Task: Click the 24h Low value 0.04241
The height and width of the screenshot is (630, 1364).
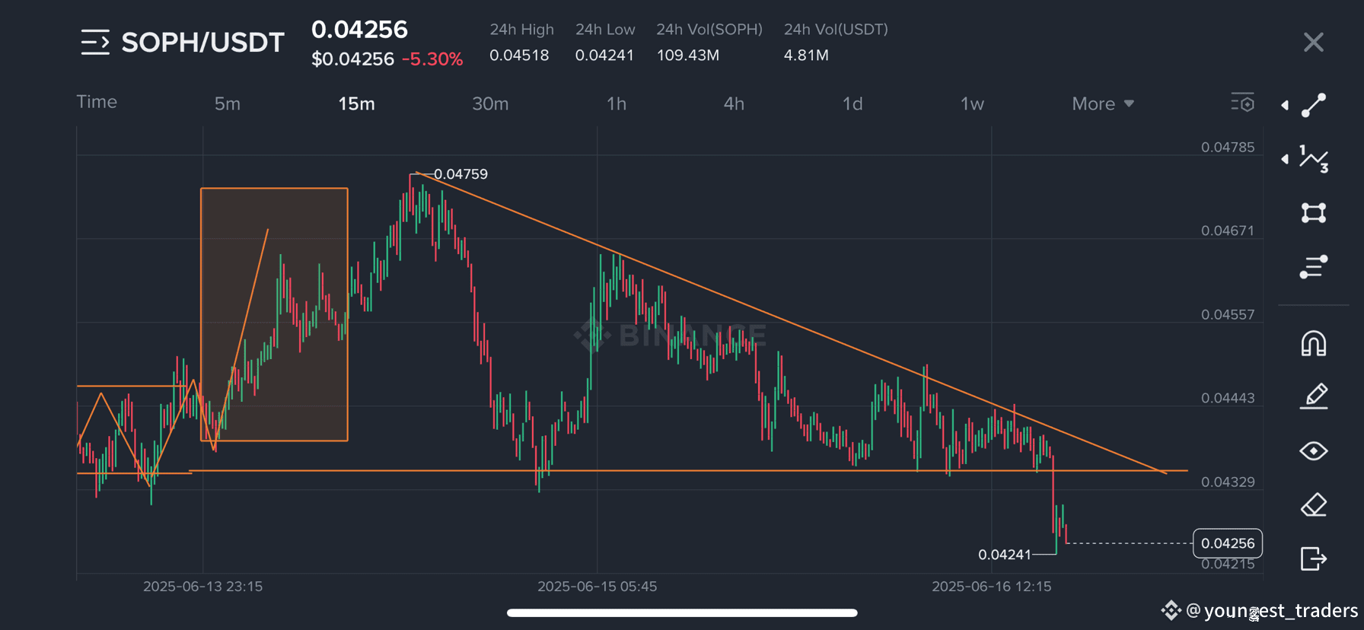Action: pos(604,56)
